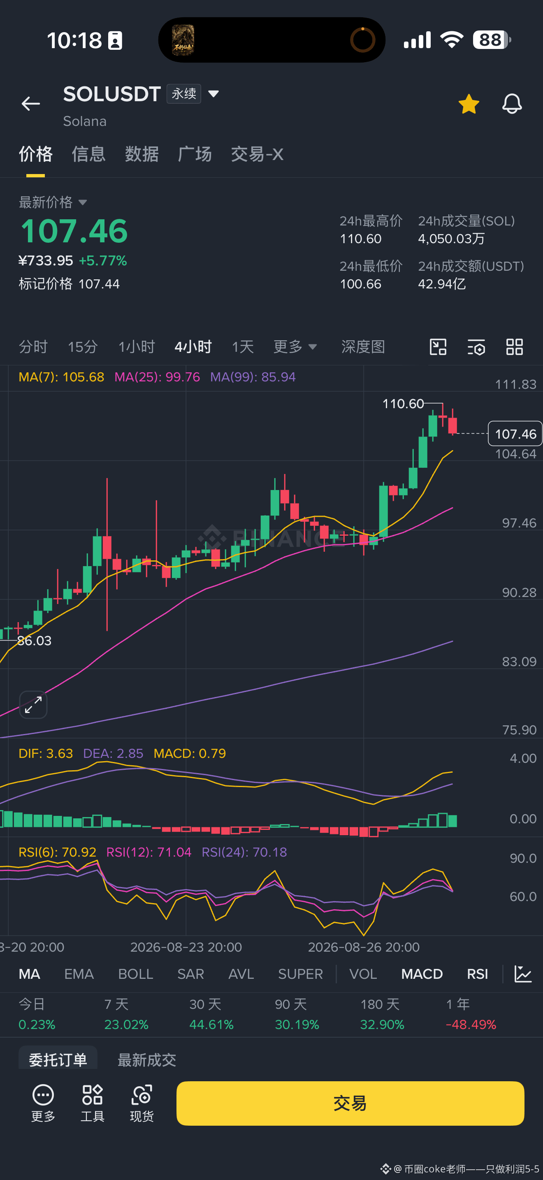Select the 4小时 chart interval

193,347
